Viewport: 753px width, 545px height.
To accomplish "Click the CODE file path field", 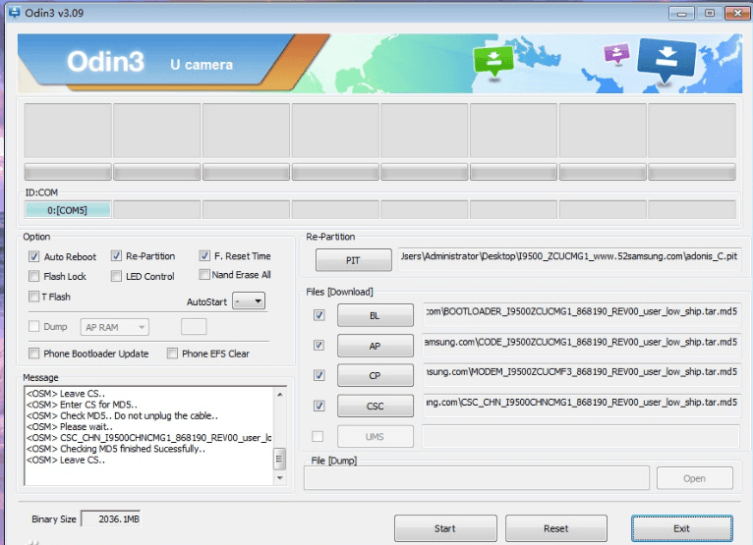I will tap(581, 345).
